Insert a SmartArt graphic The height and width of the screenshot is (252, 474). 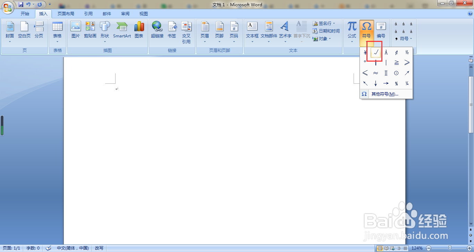(x=122, y=30)
